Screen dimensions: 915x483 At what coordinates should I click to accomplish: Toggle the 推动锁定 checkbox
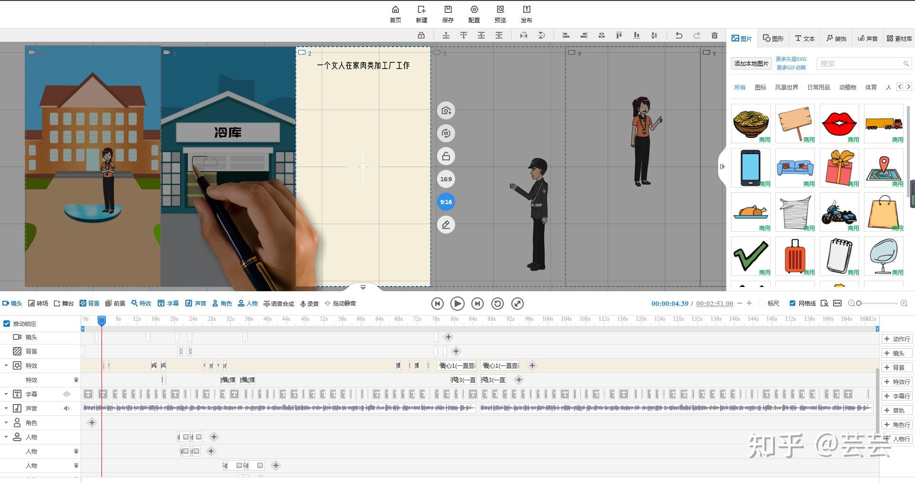pos(7,324)
